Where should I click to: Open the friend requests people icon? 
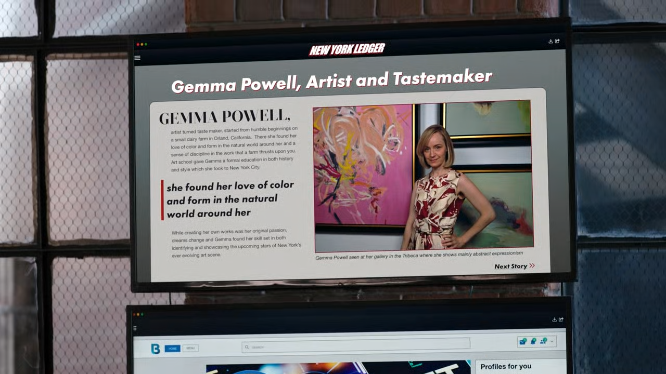click(x=543, y=341)
